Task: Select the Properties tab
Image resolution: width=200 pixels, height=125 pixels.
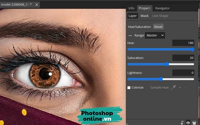Action: (x=145, y=8)
